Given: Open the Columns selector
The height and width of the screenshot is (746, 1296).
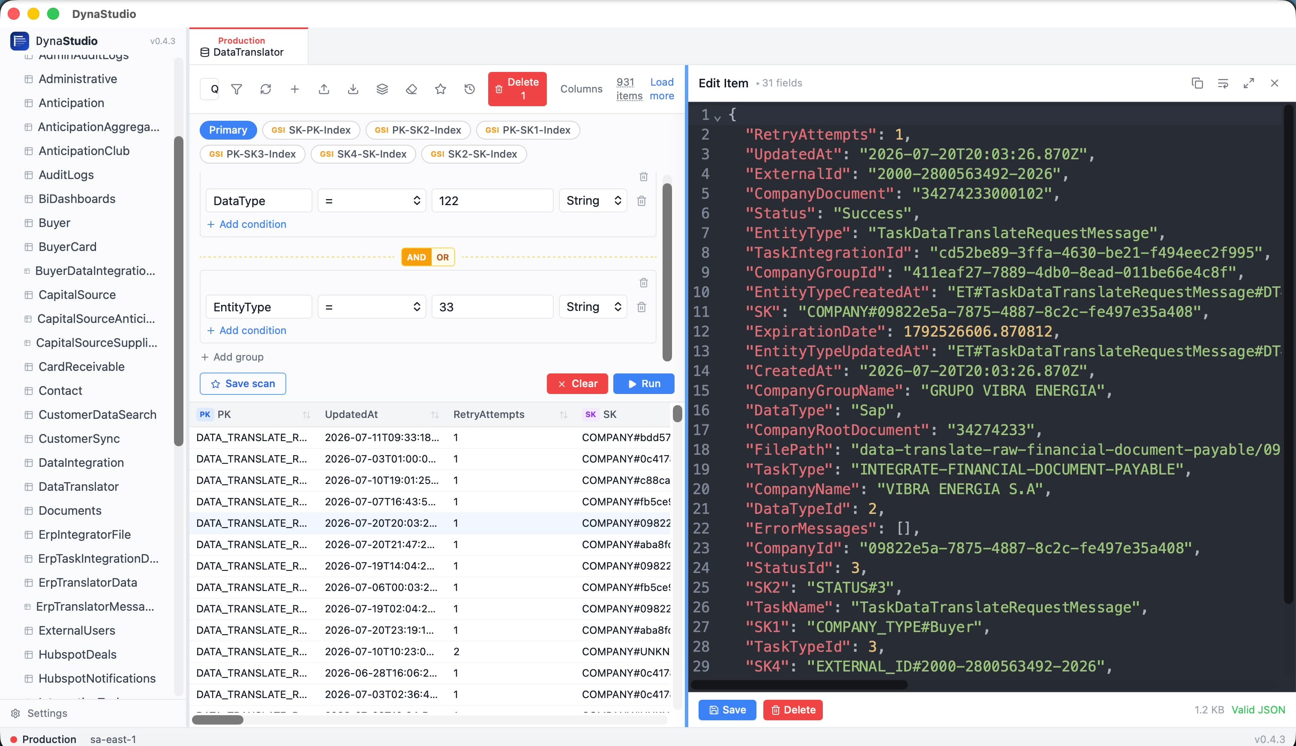Looking at the screenshot, I should click(581, 89).
